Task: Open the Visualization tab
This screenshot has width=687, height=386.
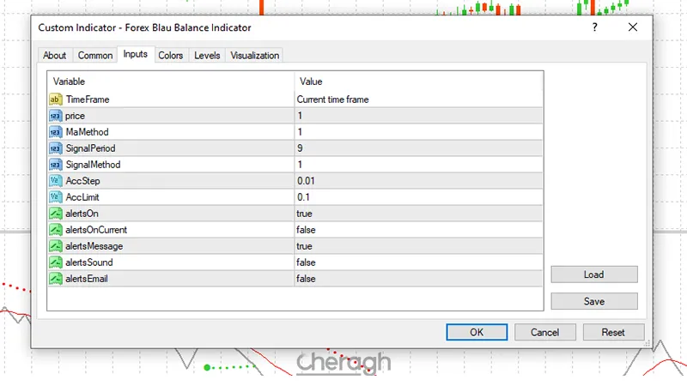Action: [254, 56]
